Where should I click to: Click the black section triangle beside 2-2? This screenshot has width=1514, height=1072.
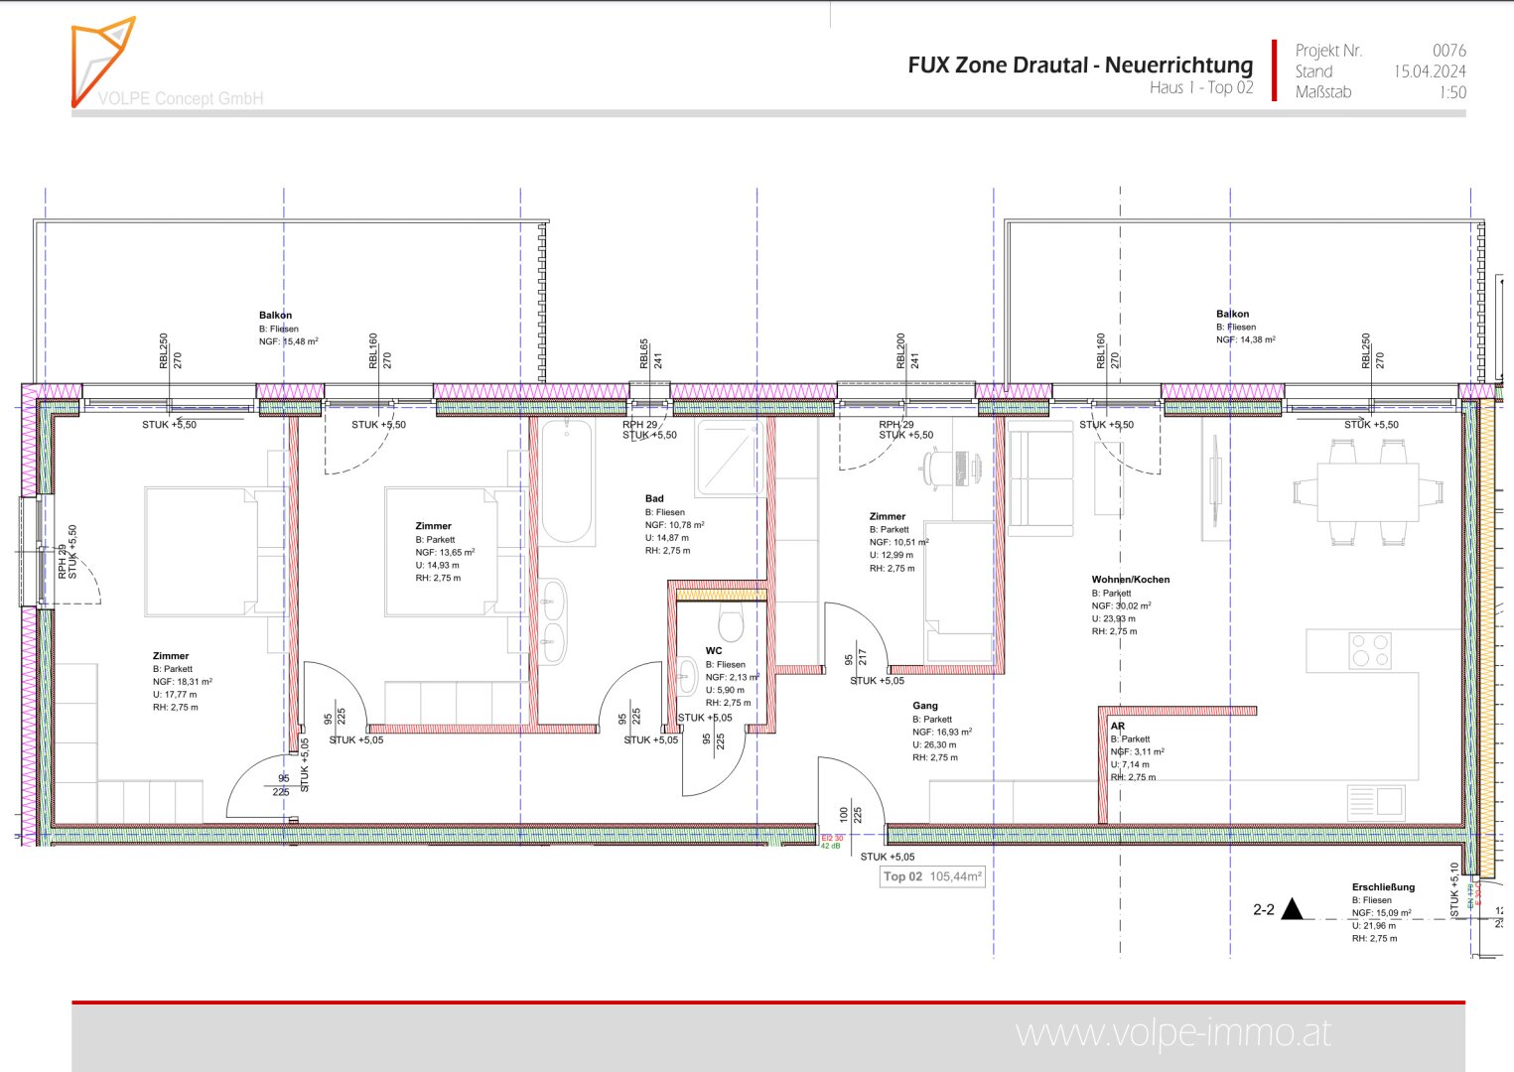click(x=1292, y=908)
